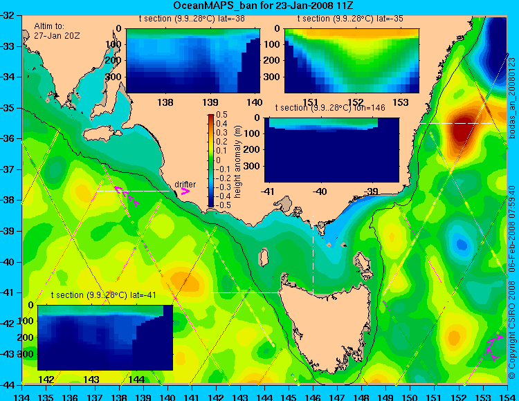Select the 'height anomaly (m)' colorbar label
The height and width of the screenshot is (401, 519).
237,161
